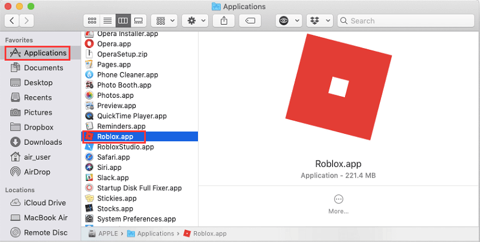Click the Preview.app icon
The width and height of the screenshot is (480, 242).
click(x=89, y=106)
